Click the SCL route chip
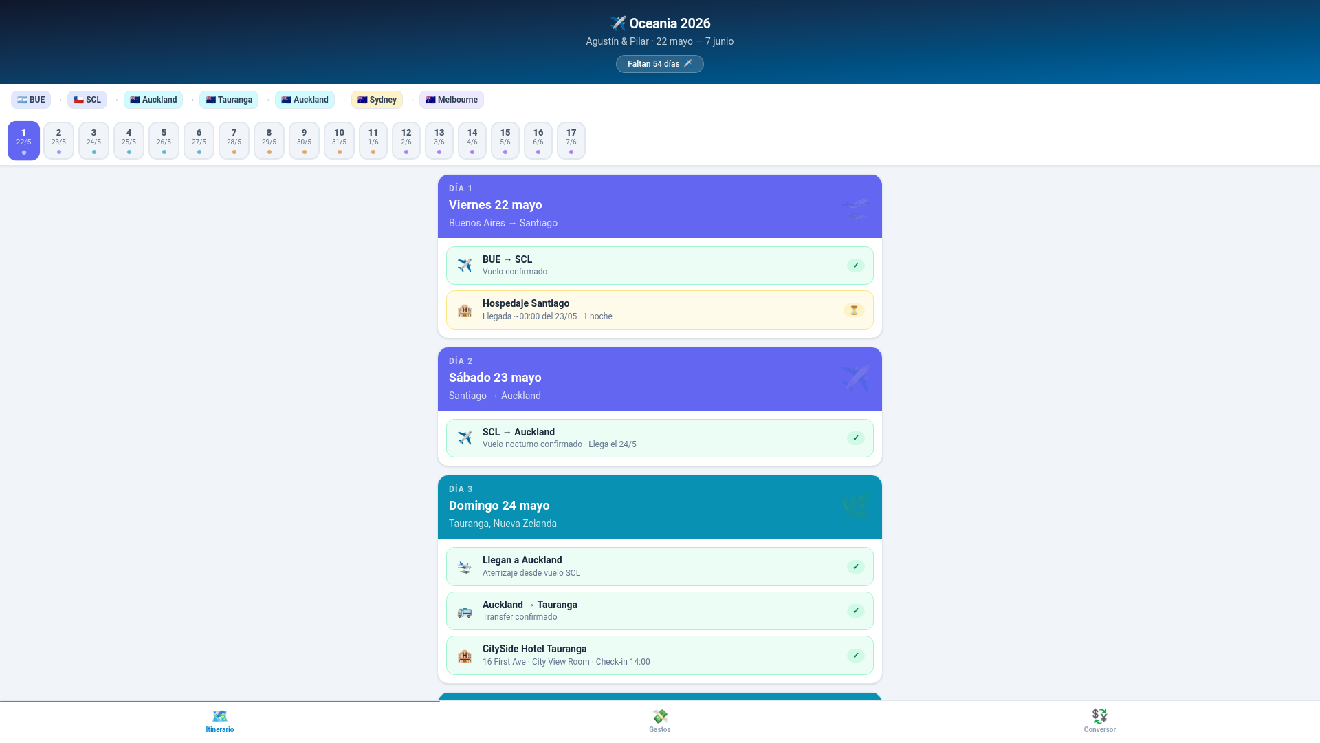This screenshot has height=743, width=1320. (87, 100)
